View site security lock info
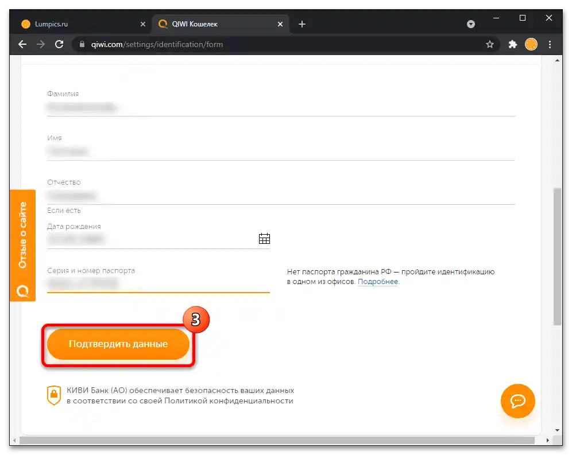Screen dimensions: 572x455 82,45
